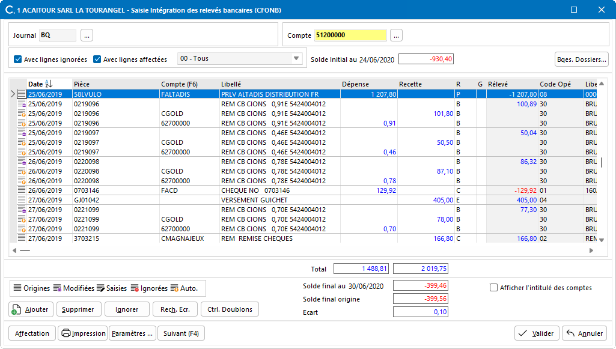Image resolution: width=616 pixels, height=349 pixels.
Task: Click the Date column sort icon
Action: tap(49, 84)
